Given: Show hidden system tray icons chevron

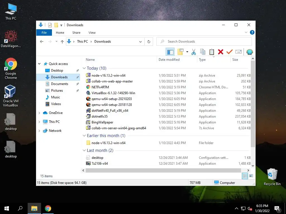Looking at the screenshot, I should point(236,208).
